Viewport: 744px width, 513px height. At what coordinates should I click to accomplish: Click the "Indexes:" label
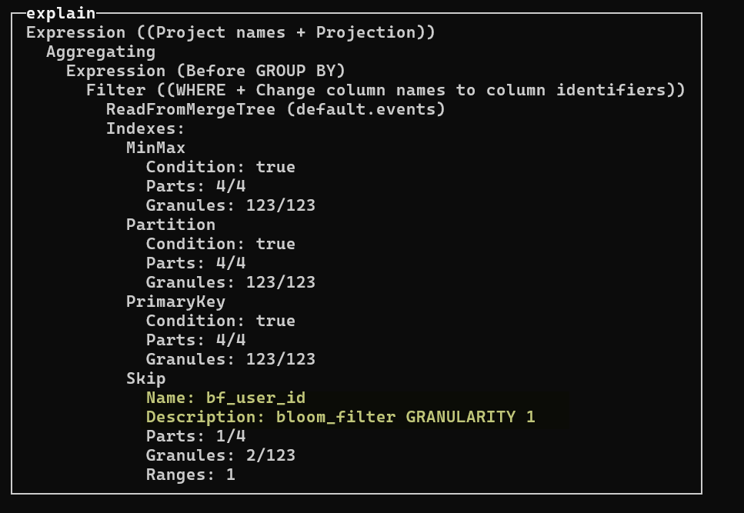(x=145, y=128)
